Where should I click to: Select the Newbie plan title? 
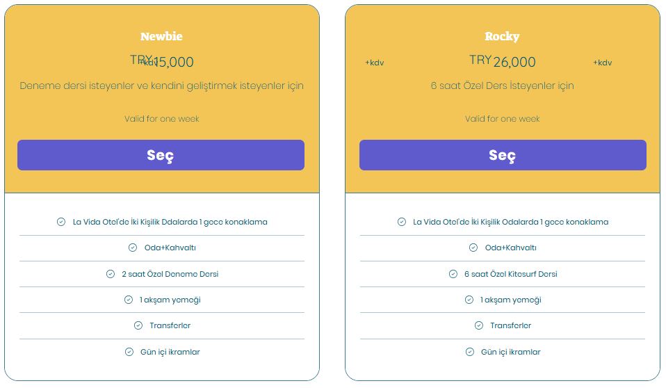click(x=161, y=36)
